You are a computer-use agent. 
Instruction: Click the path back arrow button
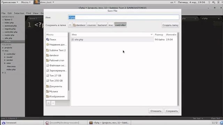pyautogui.click(x=70, y=25)
